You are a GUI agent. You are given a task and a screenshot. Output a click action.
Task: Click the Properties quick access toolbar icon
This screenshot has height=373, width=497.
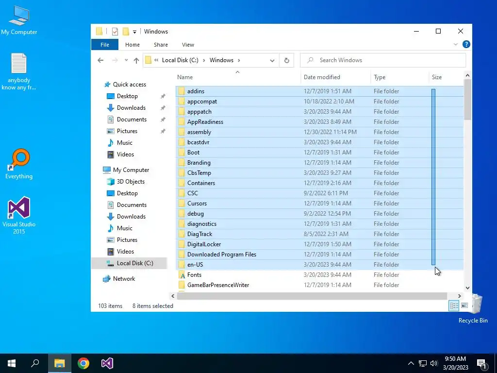tap(115, 32)
